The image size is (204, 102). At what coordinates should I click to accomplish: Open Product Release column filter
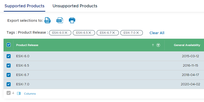158,45
